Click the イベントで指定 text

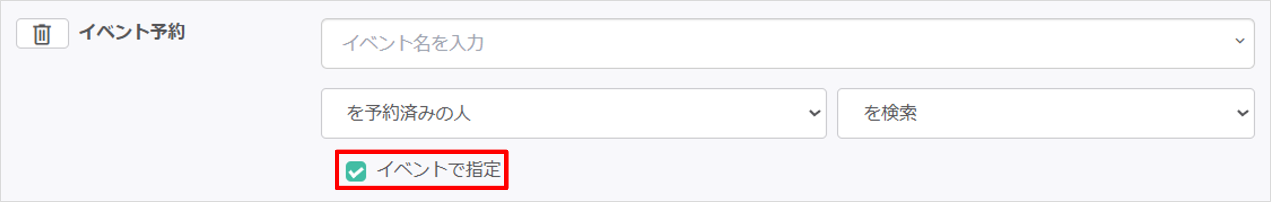(438, 170)
